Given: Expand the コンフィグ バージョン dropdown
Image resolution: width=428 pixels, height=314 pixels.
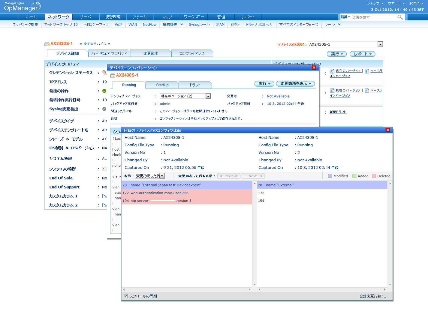Looking at the screenshot, I should [208, 96].
